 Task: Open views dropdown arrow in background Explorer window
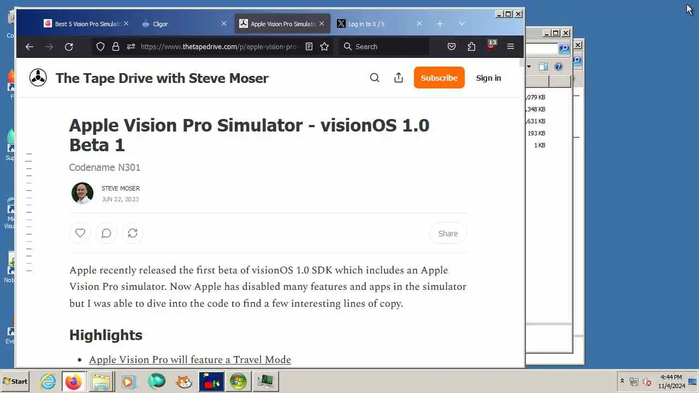(529, 67)
